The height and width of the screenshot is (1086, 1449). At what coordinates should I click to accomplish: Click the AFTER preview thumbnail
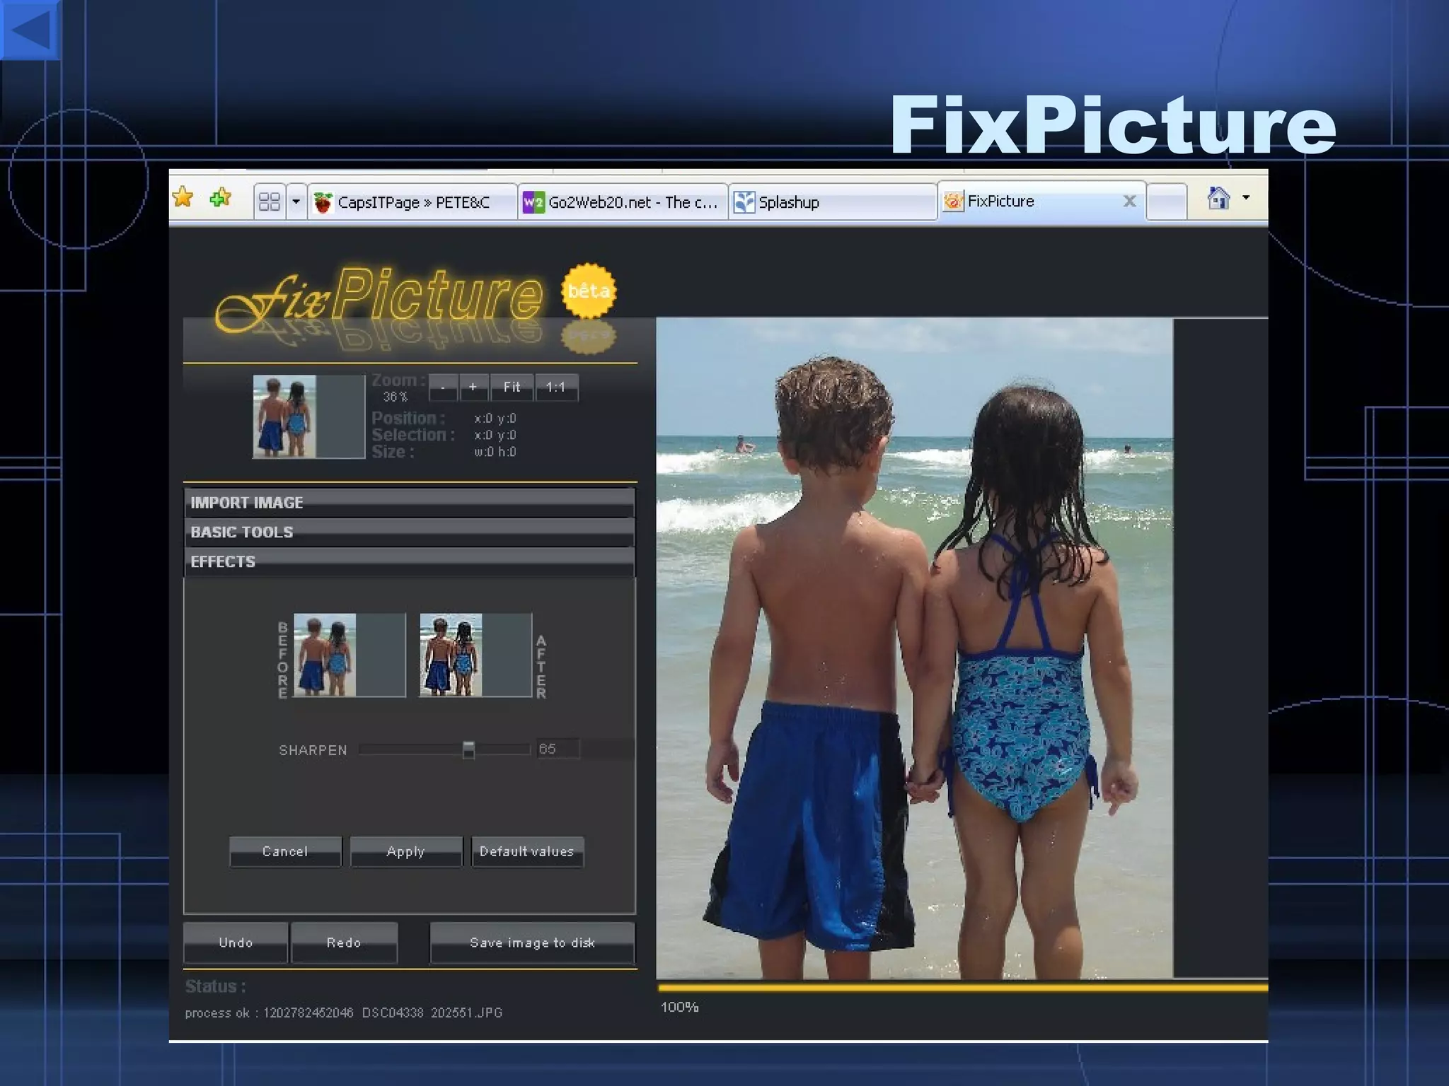(475, 655)
